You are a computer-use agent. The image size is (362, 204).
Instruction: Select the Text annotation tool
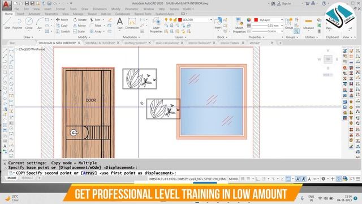(119, 23)
